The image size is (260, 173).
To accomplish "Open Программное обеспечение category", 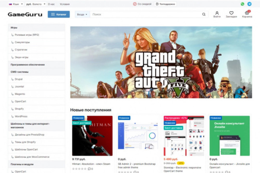I will click(36, 65).
